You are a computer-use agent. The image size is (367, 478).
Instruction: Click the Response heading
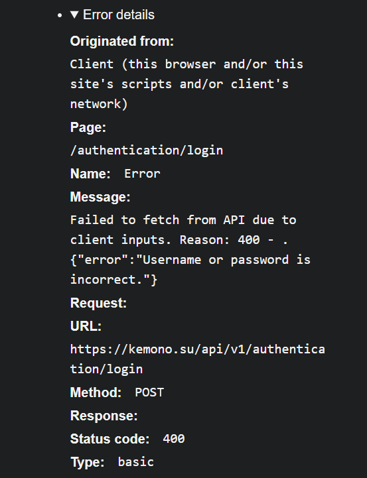104,416
